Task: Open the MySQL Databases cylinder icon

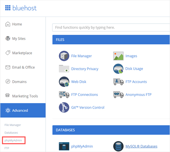Action: 118,146
